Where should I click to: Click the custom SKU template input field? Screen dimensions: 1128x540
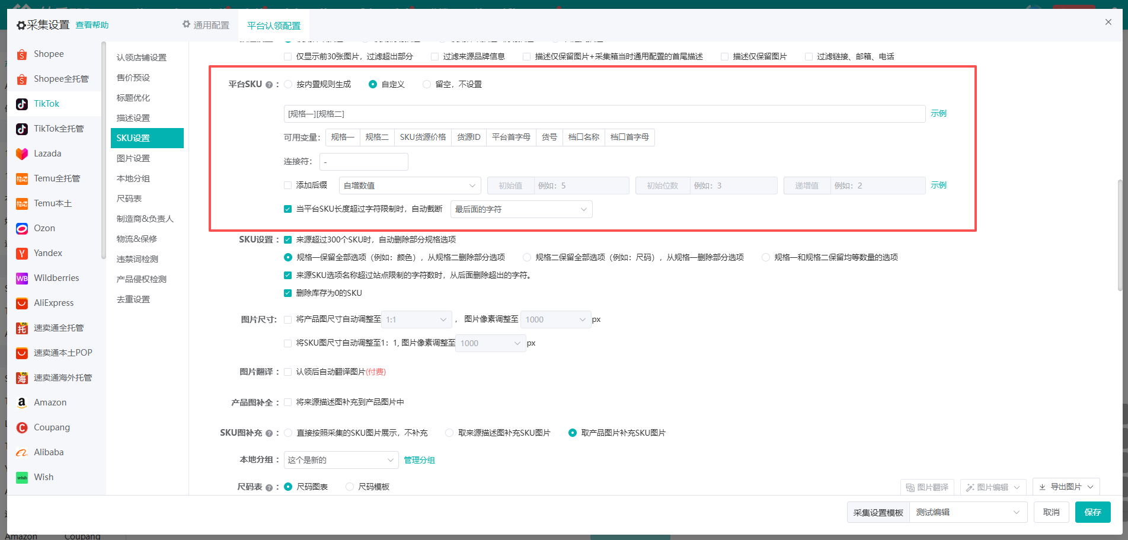(x=605, y=114)
